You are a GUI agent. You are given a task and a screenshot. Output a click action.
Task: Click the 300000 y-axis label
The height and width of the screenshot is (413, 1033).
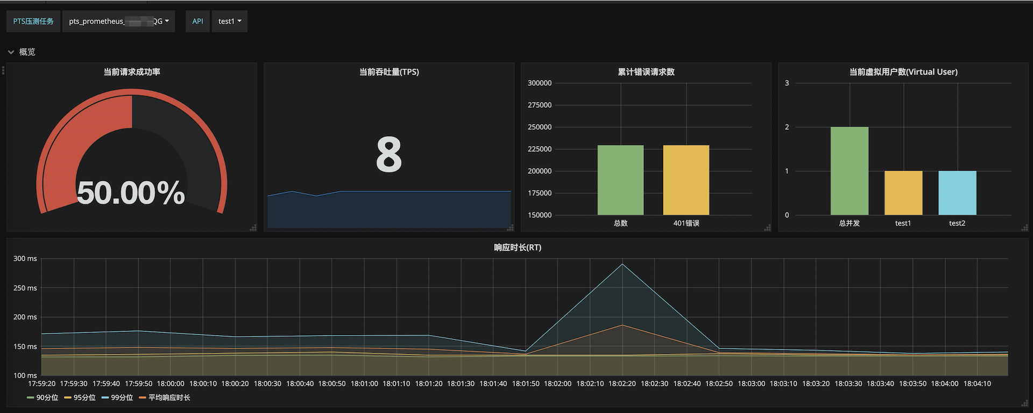point(540,83)
